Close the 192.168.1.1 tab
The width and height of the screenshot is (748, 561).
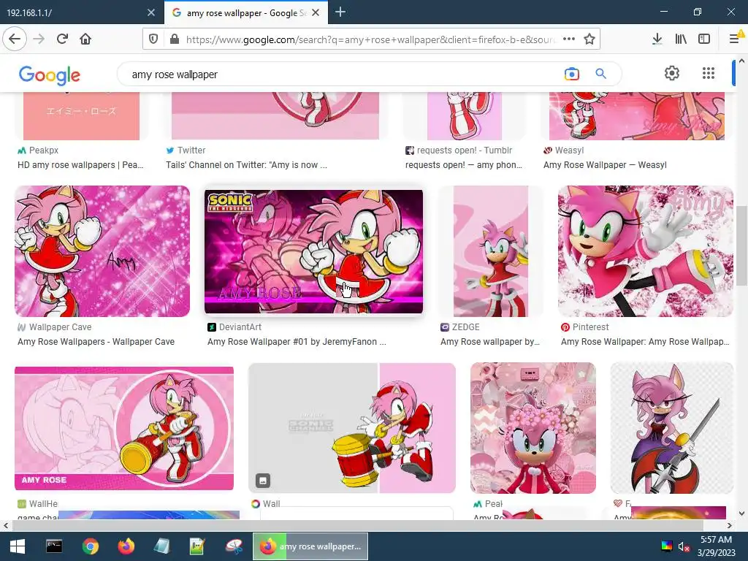tap(151, 13)
